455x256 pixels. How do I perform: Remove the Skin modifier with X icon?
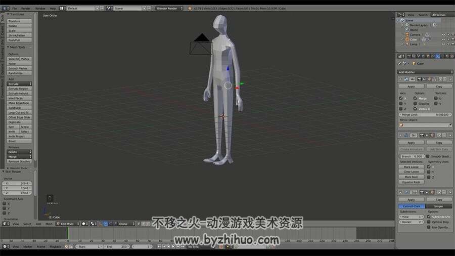(x=450, y=135)
